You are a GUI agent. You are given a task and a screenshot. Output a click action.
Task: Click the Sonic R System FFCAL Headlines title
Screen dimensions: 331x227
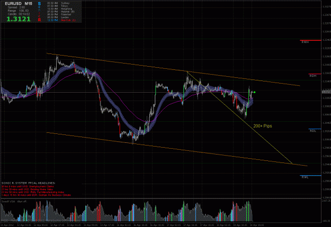tap(28, 183)
